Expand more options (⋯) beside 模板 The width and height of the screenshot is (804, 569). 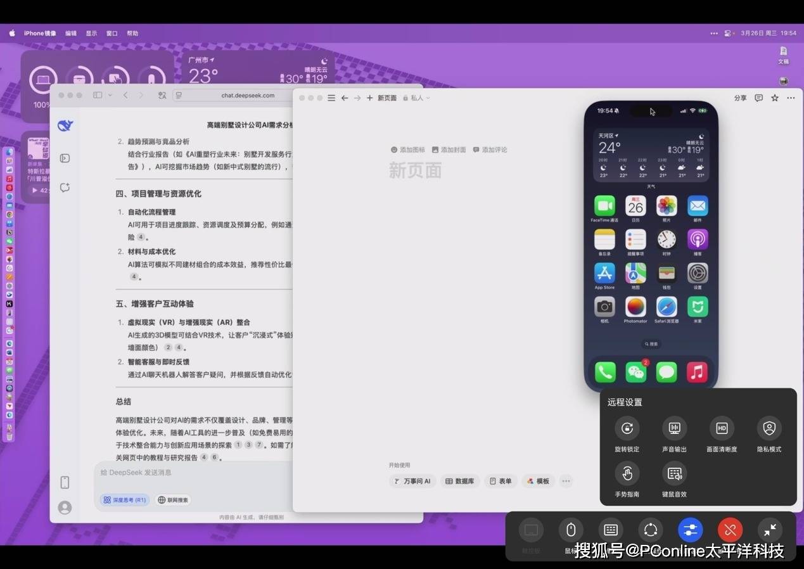pos(566,481)
